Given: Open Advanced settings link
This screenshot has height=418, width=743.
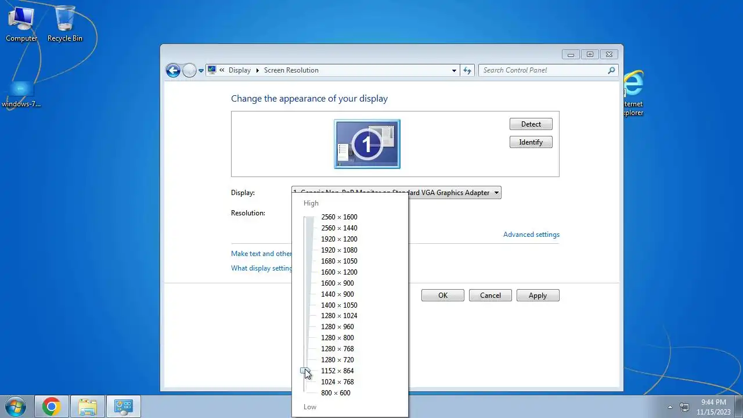Looking at the screenshot, I should click(531, 235).
